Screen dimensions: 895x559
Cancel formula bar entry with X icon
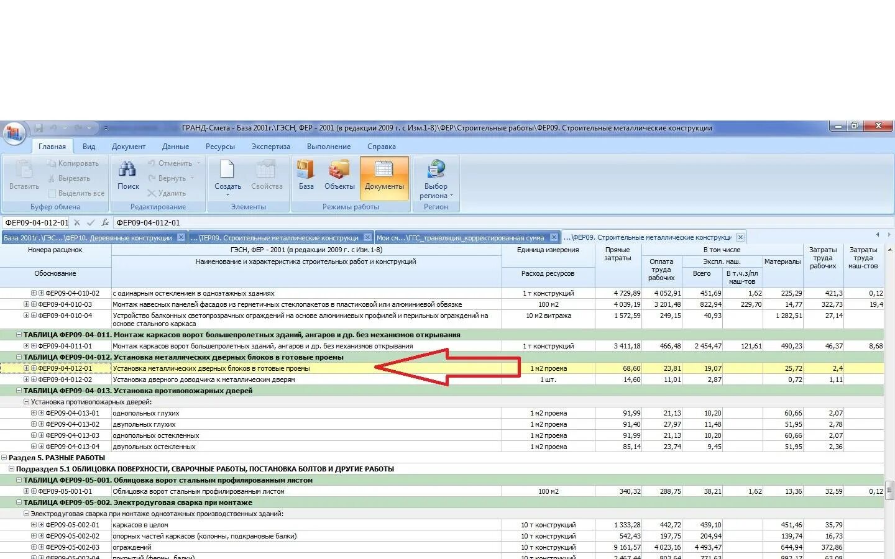77,222
